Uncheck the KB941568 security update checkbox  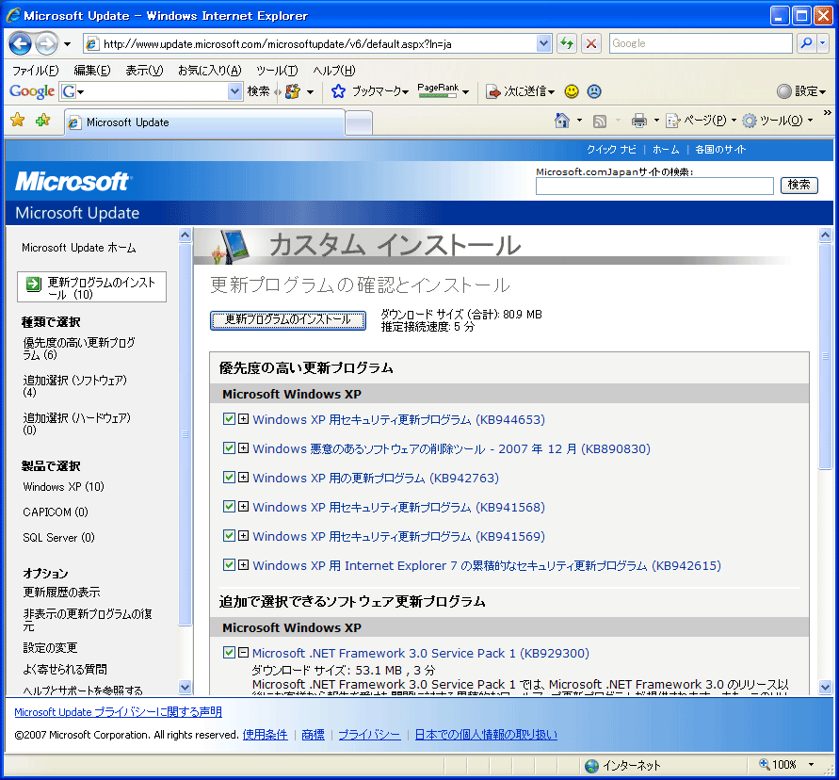coord(229,506)
